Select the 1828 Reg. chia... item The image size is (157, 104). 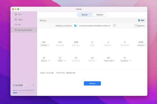click(76, 44)
